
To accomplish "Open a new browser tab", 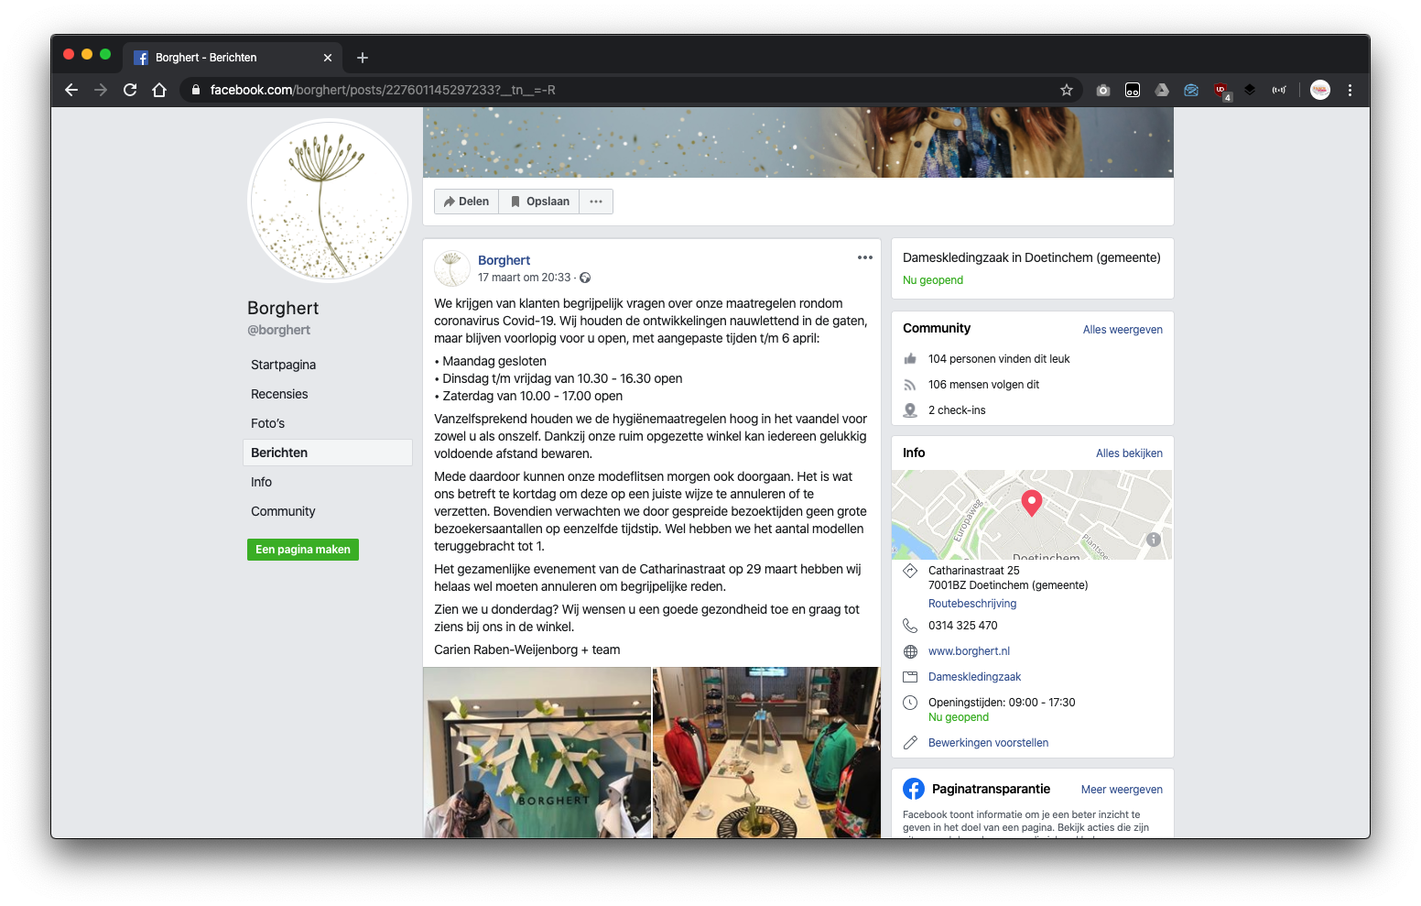I will [x=363, y=58].
